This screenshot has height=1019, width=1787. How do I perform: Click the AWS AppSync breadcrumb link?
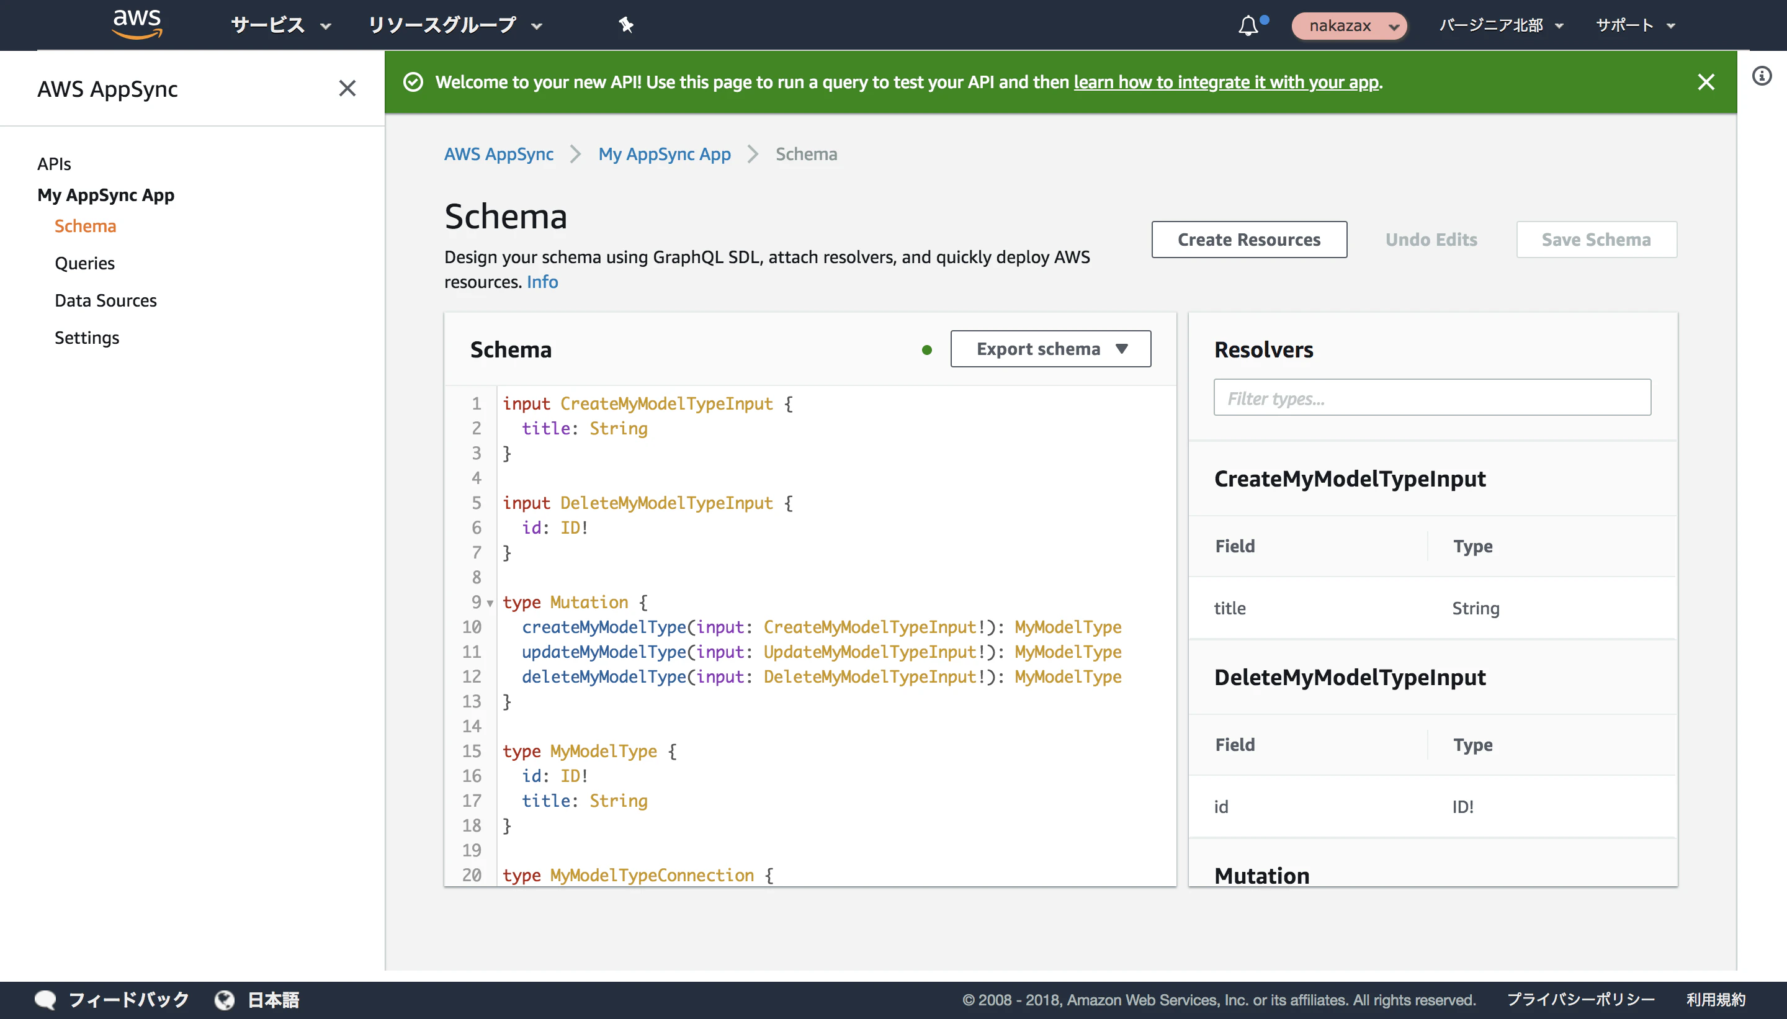tap(499, 154)
